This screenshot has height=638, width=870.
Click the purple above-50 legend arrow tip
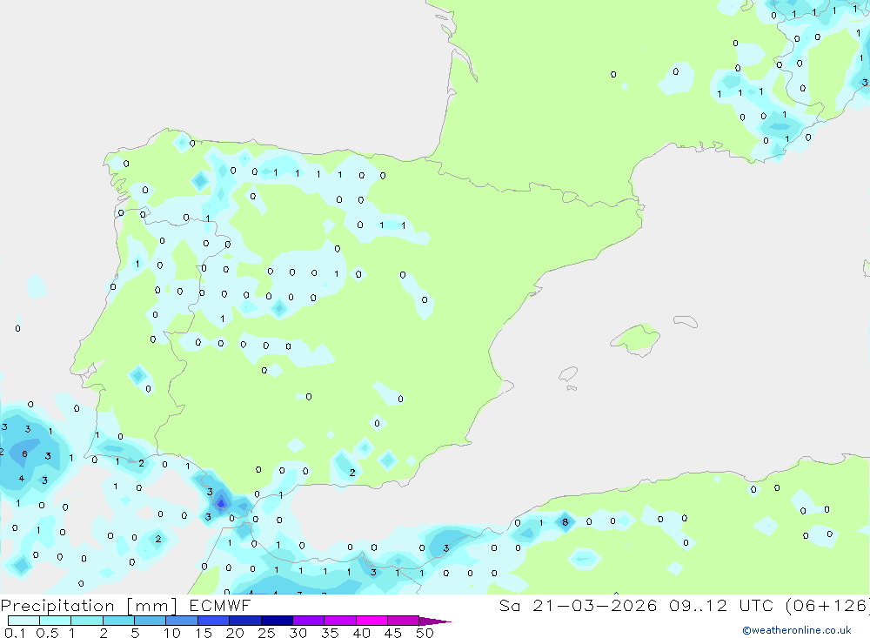[436, 621]
